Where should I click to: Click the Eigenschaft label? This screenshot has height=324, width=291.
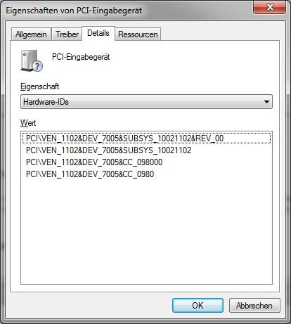point(40,86)
